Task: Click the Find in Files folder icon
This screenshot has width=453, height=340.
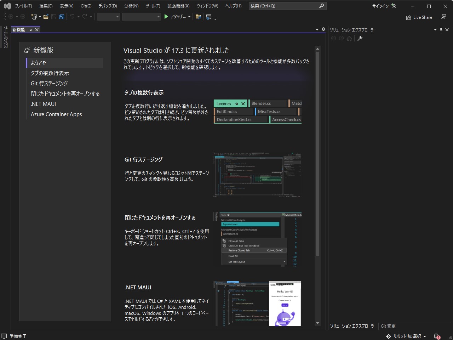Action: click(198, 17)
